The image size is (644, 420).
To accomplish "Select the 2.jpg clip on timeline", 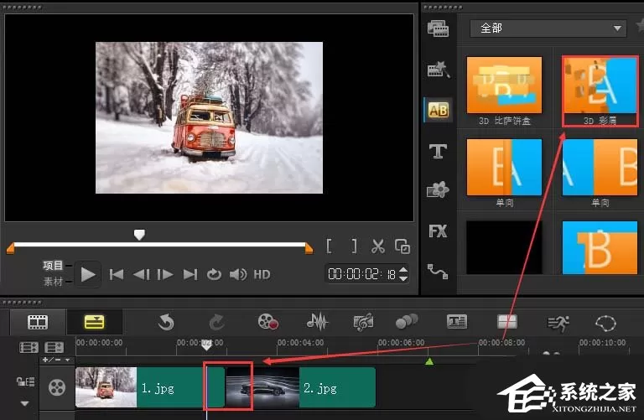I will [301, 387].
